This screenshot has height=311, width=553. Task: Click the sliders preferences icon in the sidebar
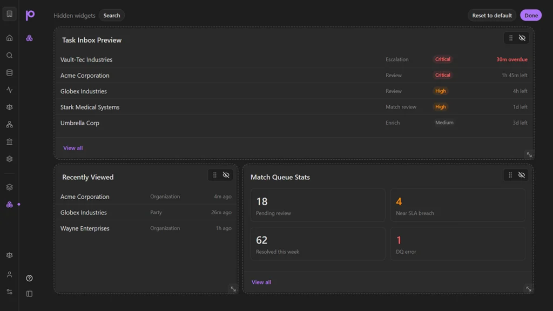point(10,292)
